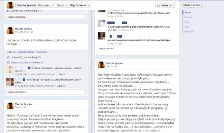
Task: Click the text 'Madryt - Fundacja La Caixa'
Action: pos(23,115)
